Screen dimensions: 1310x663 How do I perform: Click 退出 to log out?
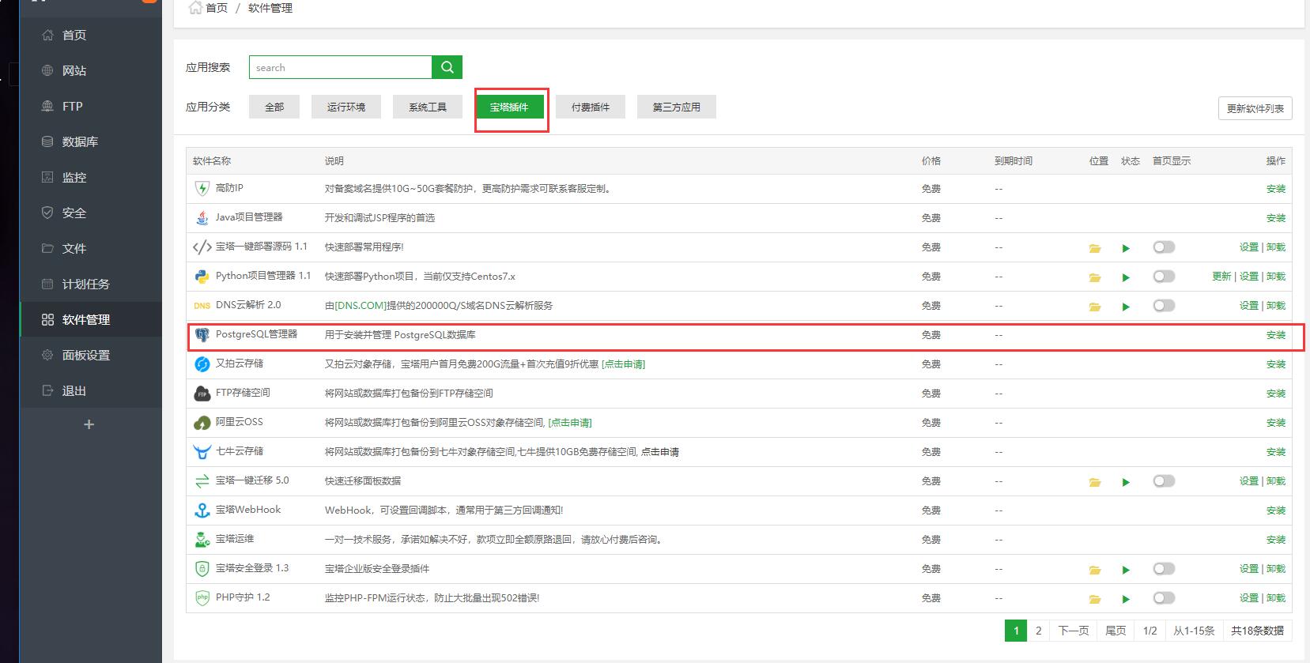point(91,390)
